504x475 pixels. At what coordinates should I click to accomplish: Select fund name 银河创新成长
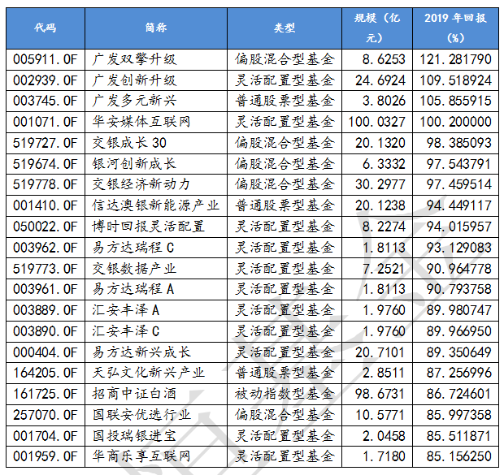click(134, 164)
